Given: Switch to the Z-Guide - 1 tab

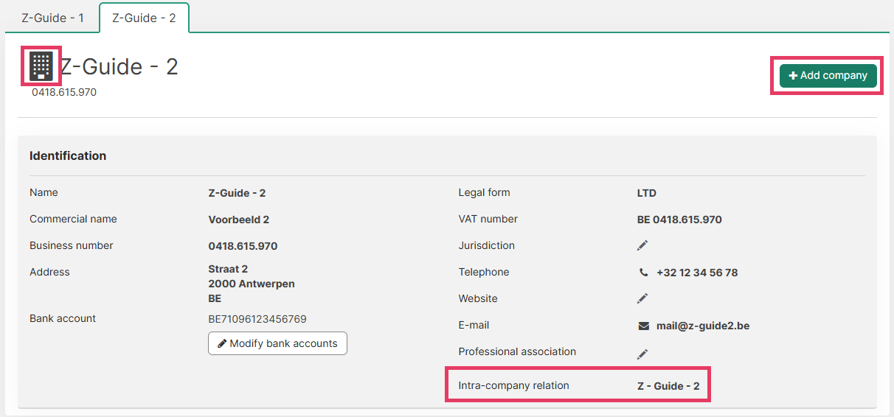Looking at the screenshot, I should coord(52,18).
